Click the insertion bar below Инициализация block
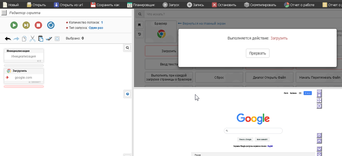The width and height of the screenshot is (342, 156). point(24,65)
